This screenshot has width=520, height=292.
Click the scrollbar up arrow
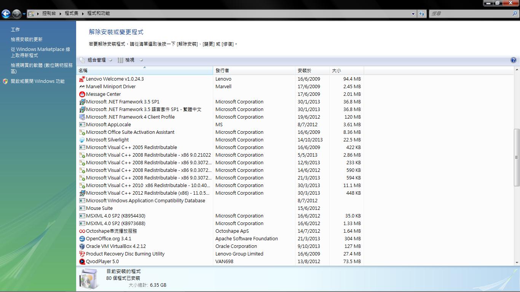[517, 70]
